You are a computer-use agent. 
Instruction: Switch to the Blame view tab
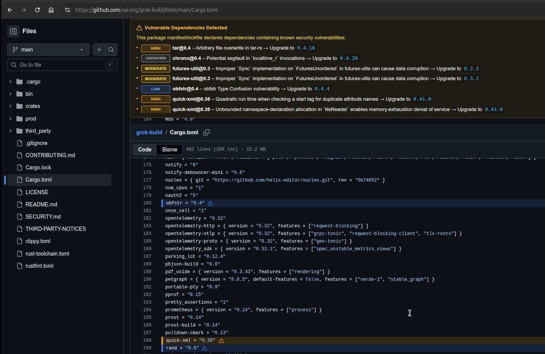point(169,149)
